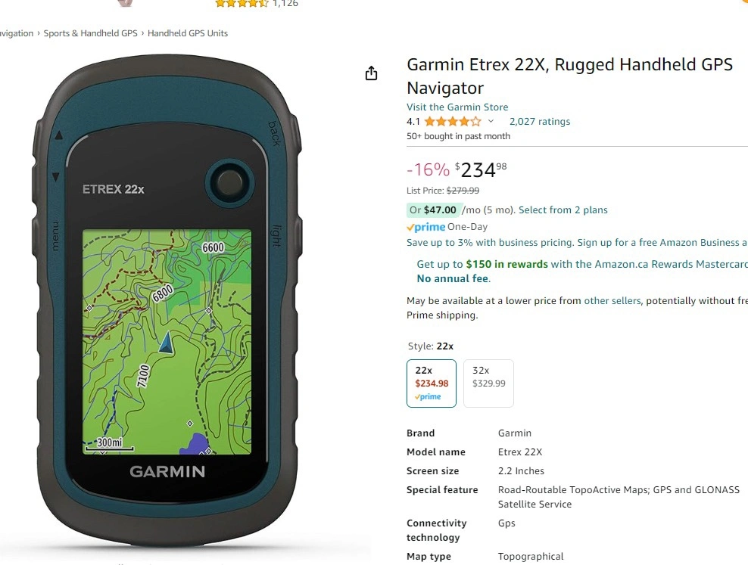
Task: Click the Amazon.ca Rewards Mastercard offer
Action: tap(582, 271)
